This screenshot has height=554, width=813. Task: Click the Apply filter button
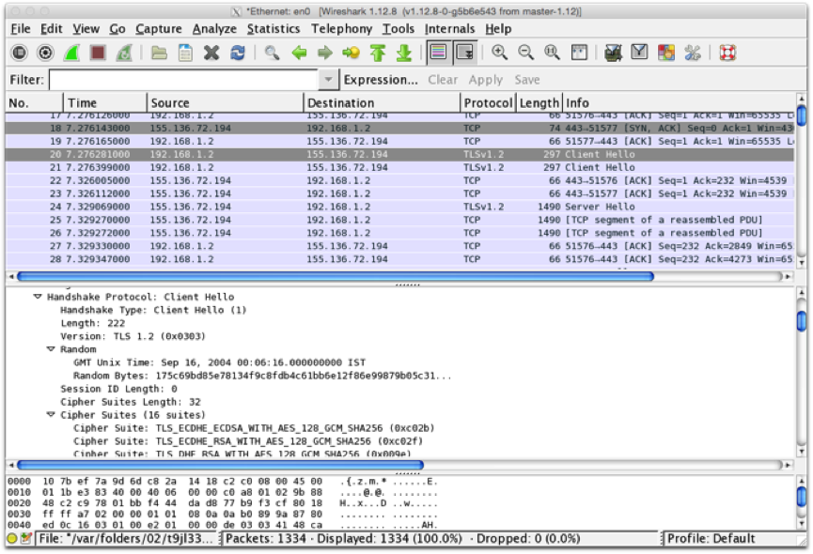point(486,80)
